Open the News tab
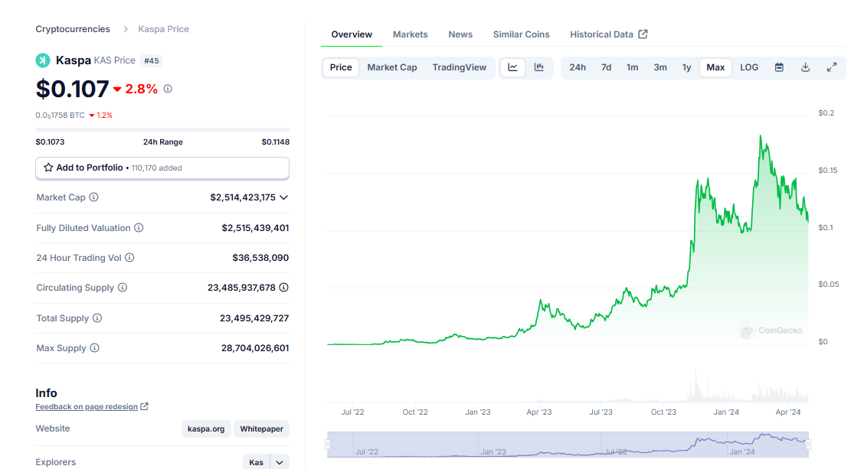Image resolution: width=864 pixels, height=469 pixels. tap(460, 34)
